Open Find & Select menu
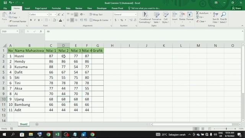Viewport: 245px width, 138px height. coord(223,18)
